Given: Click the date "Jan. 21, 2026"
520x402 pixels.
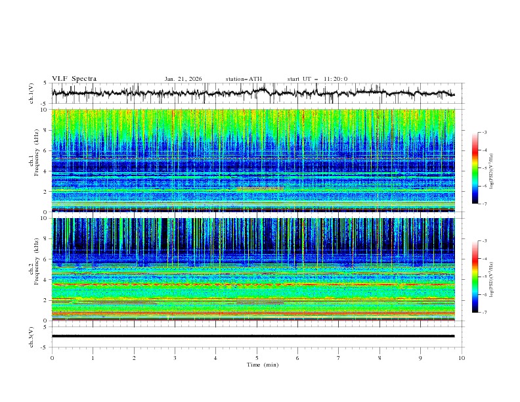Looking at the screenshot, I should pyautogui.click(x=183, y=79).
